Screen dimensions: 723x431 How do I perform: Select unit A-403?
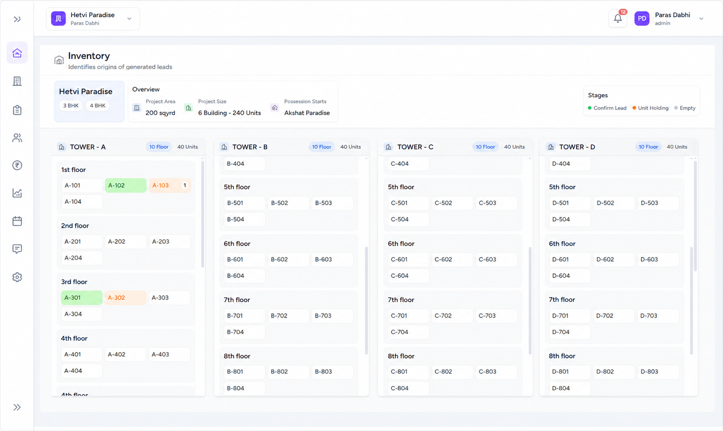(170, 354)
